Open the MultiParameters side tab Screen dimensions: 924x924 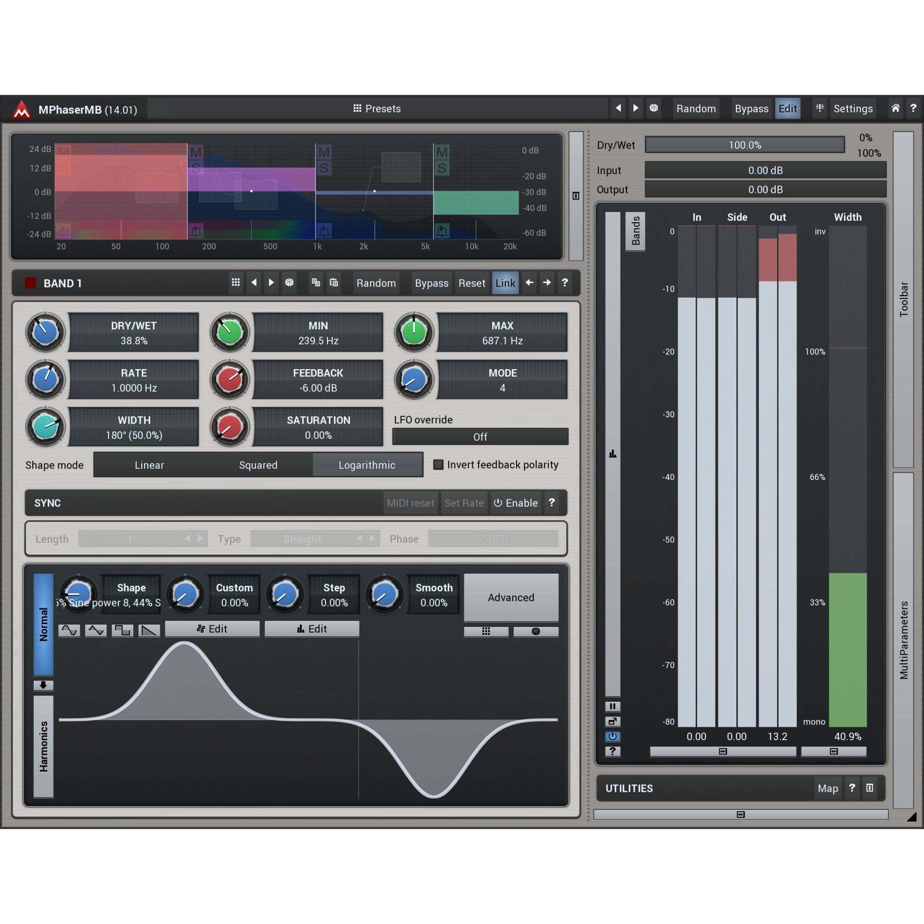pyautogui.click(x=903, y=640)
